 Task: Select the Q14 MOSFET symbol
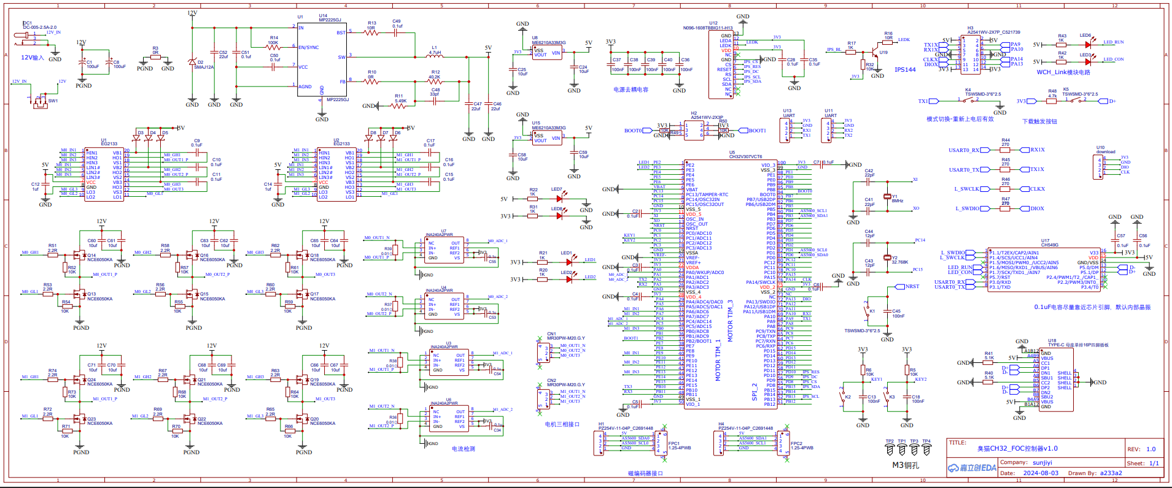(80, 254)
